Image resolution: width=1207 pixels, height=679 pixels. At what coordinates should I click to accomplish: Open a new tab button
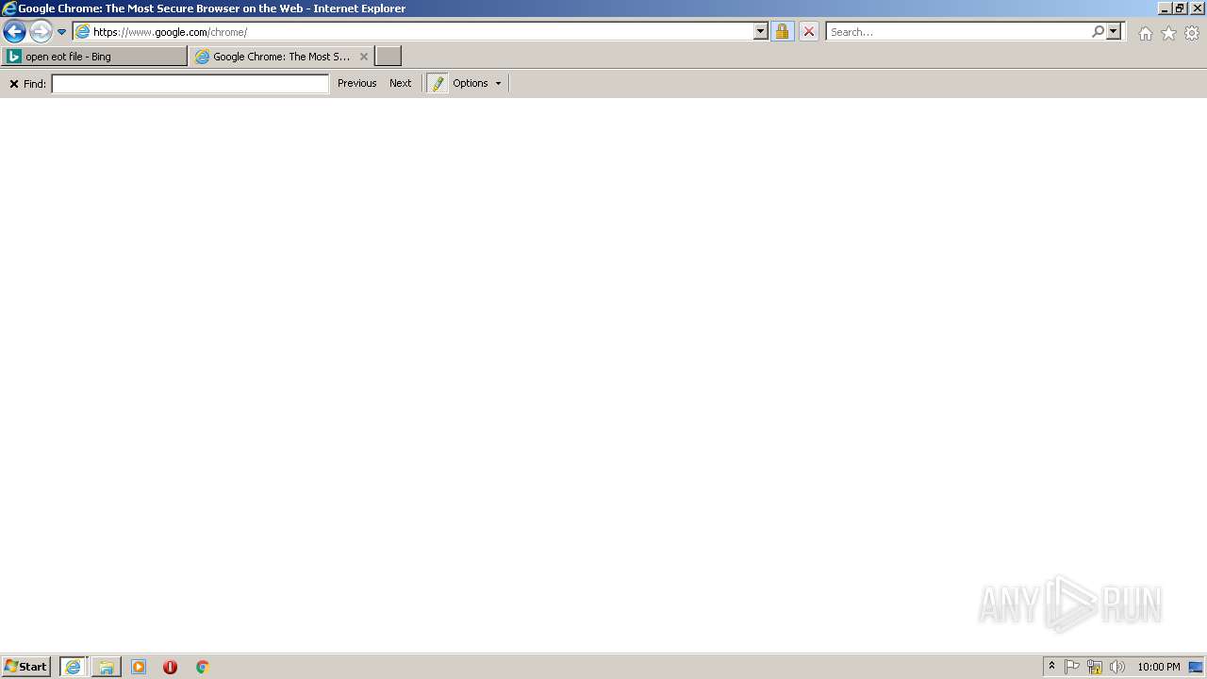[x=389, y=57]
